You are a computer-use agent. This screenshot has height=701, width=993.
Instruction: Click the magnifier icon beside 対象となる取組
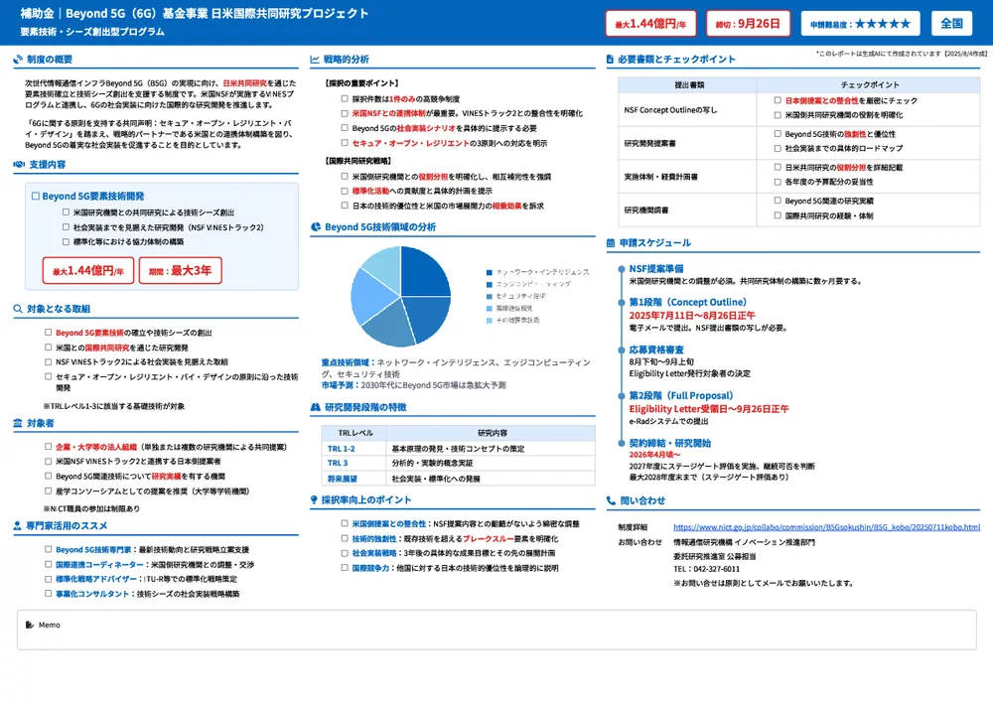(18, 309)
